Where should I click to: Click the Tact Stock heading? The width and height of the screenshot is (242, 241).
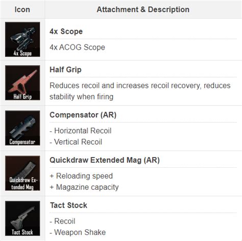pyautogui.click(x=68, y=205)
